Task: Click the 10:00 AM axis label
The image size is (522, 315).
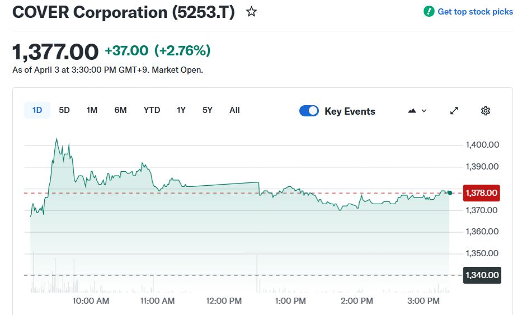Action: (91, 301)
